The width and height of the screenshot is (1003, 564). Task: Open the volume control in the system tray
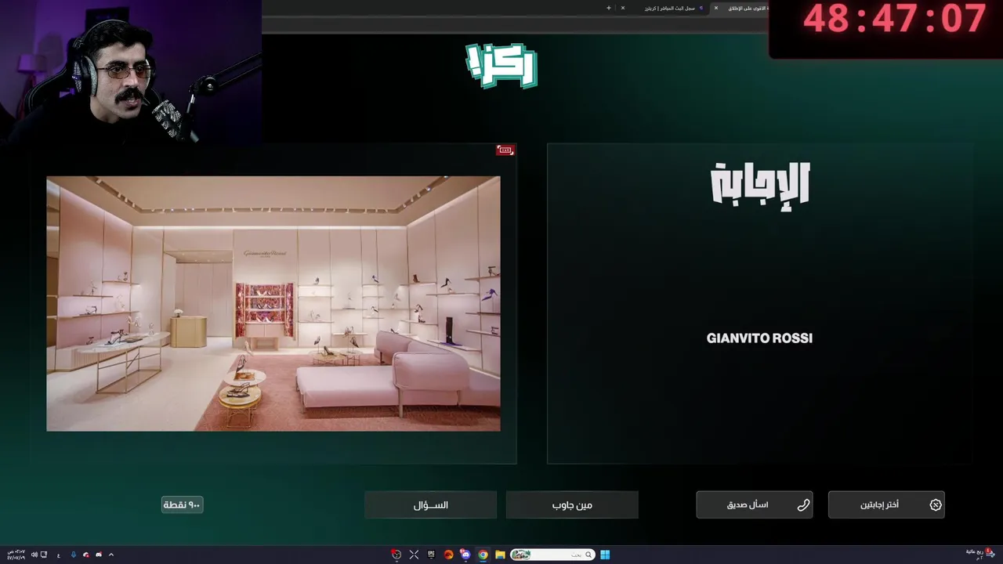34,555
